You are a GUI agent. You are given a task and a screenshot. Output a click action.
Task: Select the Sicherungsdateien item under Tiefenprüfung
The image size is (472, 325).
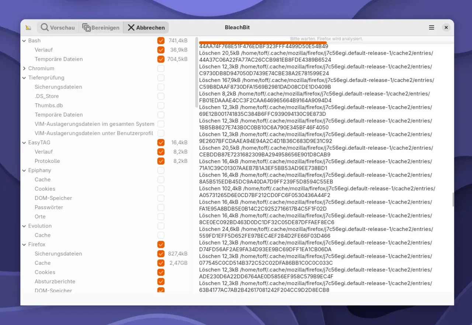tap(58, 87)
